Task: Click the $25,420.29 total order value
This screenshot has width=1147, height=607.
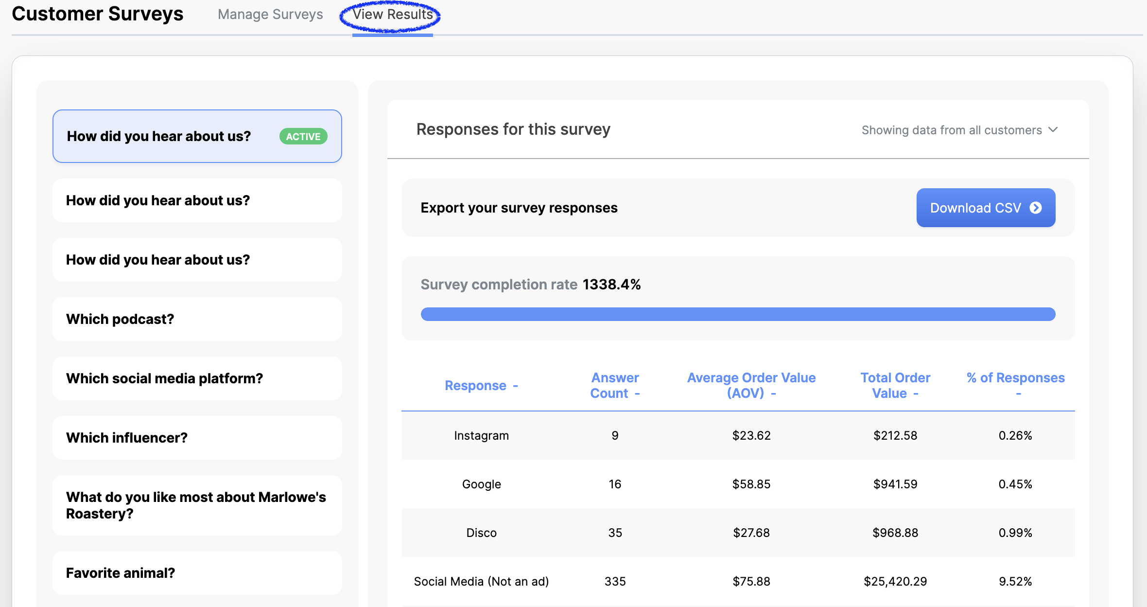Action: 895,581
